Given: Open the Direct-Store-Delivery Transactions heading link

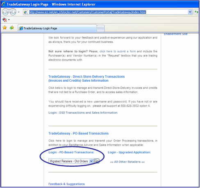Looking at the screenshot, I should click(x=86, y=78).
